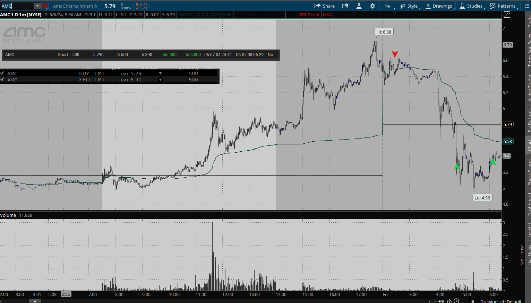Click the Hi: 6.88 price bubble
The width and height of the screenshot is (531, 303).
[x=384, y=32]
